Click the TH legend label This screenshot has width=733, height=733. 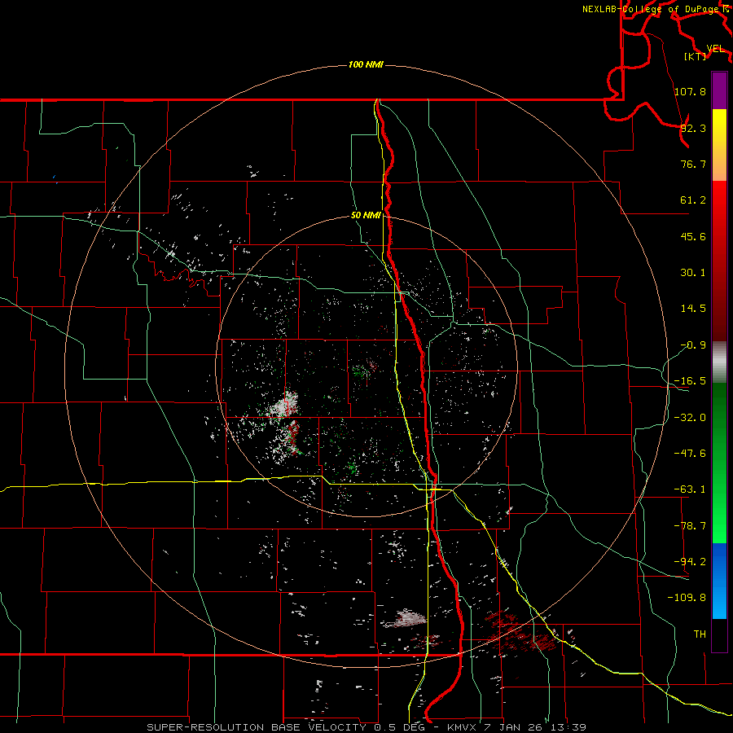point(700,634)
